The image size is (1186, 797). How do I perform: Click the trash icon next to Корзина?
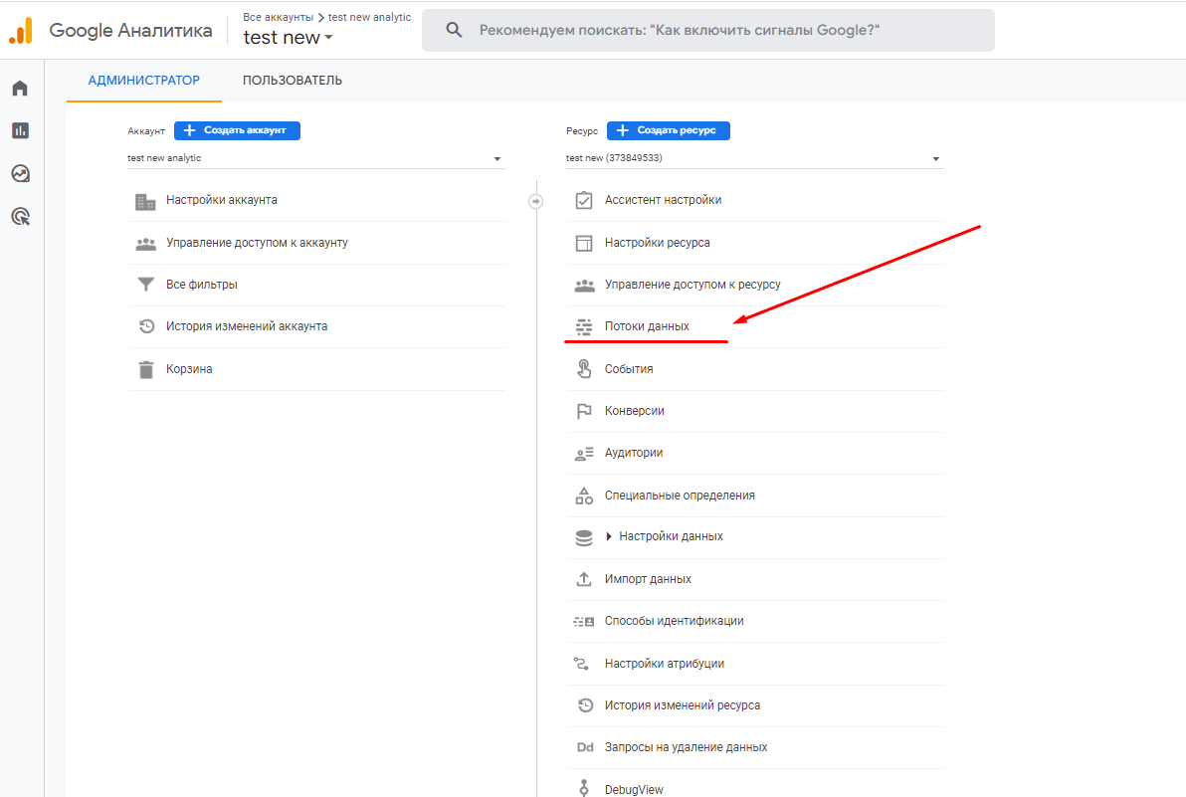click(x=146, y=369)
